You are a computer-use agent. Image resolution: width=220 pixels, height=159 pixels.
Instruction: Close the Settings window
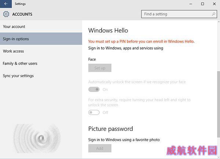tap(214, 4)
